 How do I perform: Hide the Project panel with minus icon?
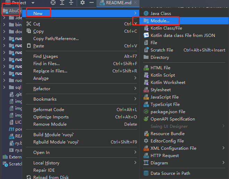[x=92, y=3]
